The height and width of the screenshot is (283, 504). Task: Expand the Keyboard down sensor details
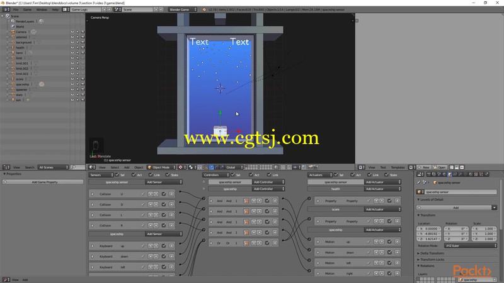point(93,257)
